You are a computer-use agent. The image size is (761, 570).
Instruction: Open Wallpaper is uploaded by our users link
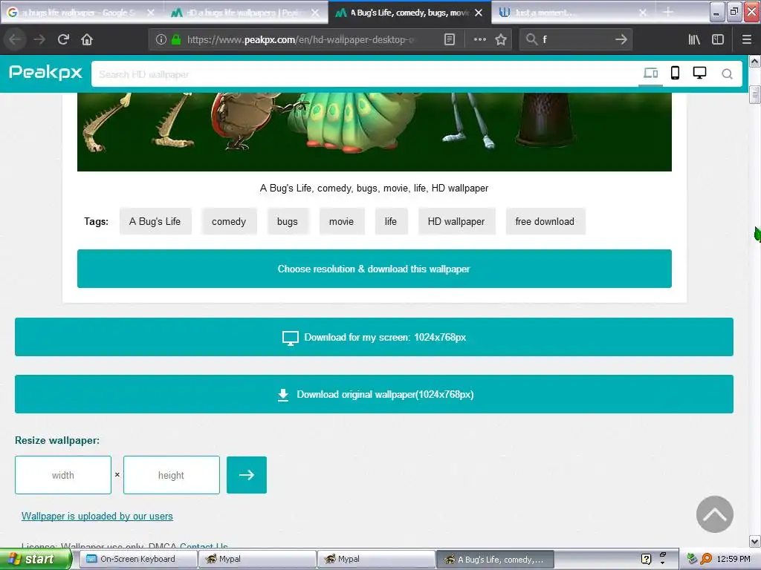pos(97,517)
